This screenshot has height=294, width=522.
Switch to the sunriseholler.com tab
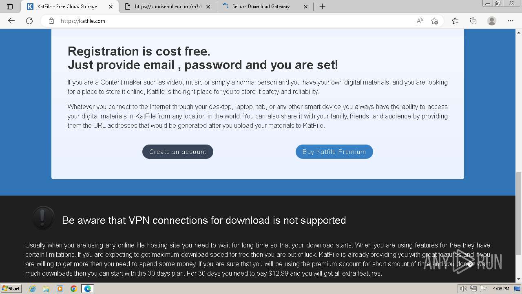(168, 7)
